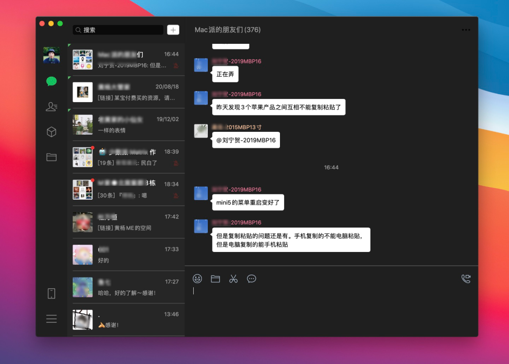Click the phone icon near the sidebar bottom
The height and width of the screenshot is (364, 509).
pos(51,293)
